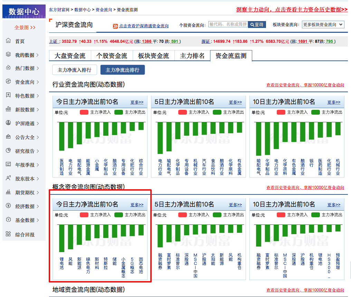The width and height of the screenshot is (351, 297).
Task: Click 更多>> on concept 5日主力净流出前10名
Action: pos(235,205)
